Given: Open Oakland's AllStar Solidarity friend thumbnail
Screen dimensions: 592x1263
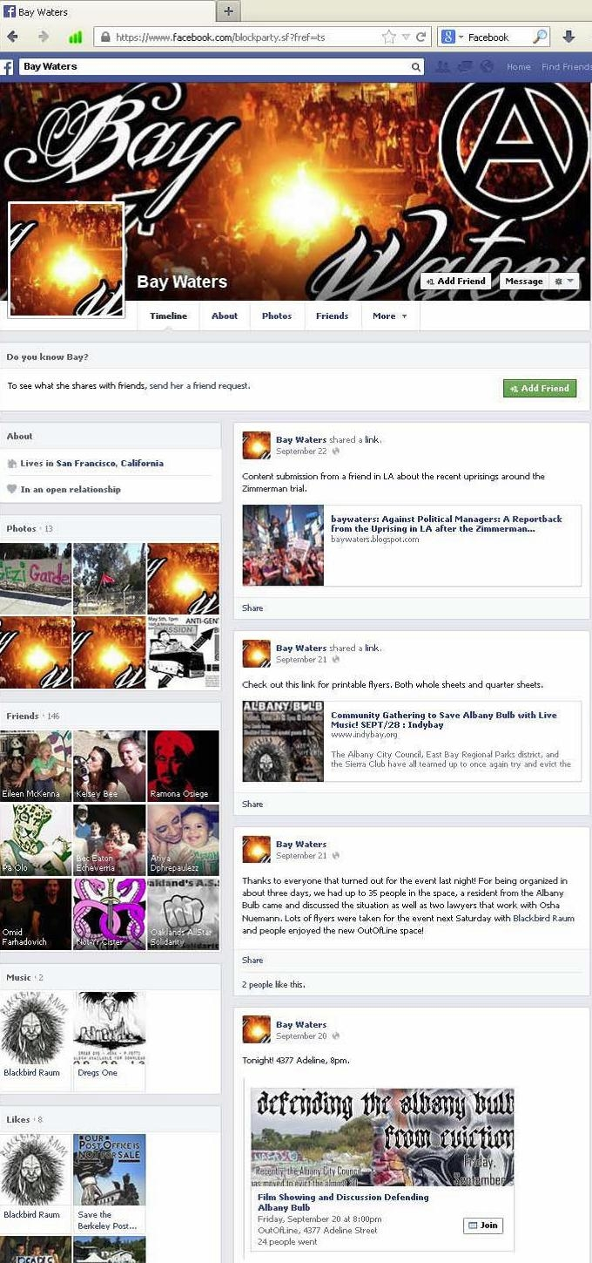Looking at the screenshot, I should coord(183,913).
